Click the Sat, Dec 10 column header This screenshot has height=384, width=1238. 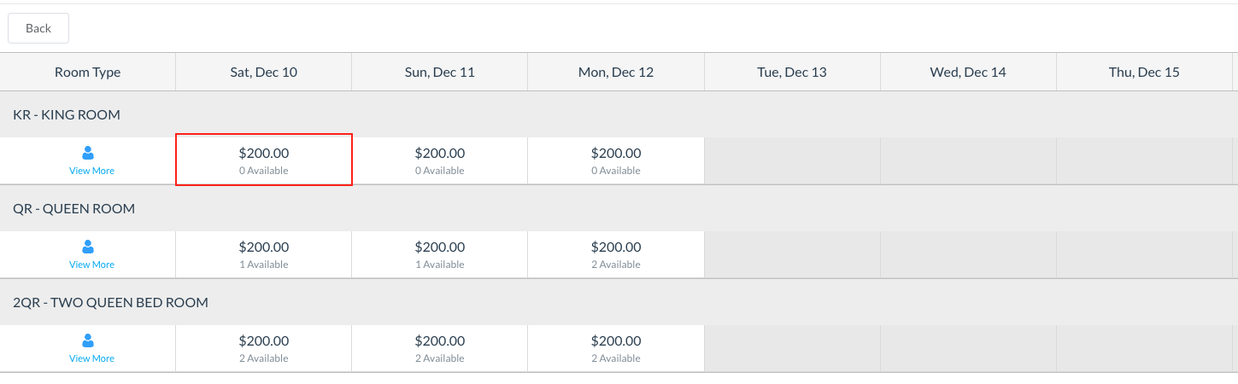click(264, 72)
